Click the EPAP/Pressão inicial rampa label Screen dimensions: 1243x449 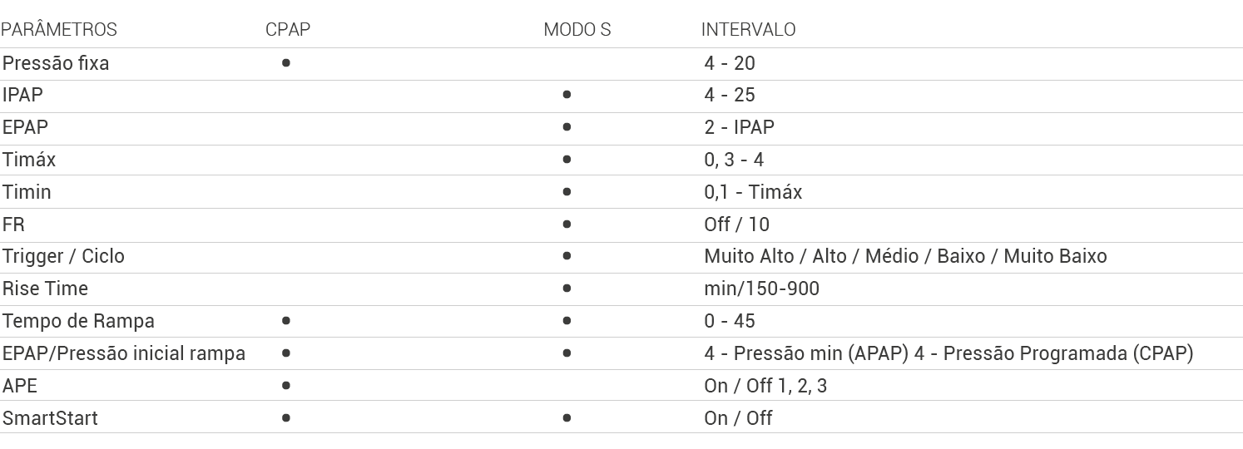click(x=124, y=353)
